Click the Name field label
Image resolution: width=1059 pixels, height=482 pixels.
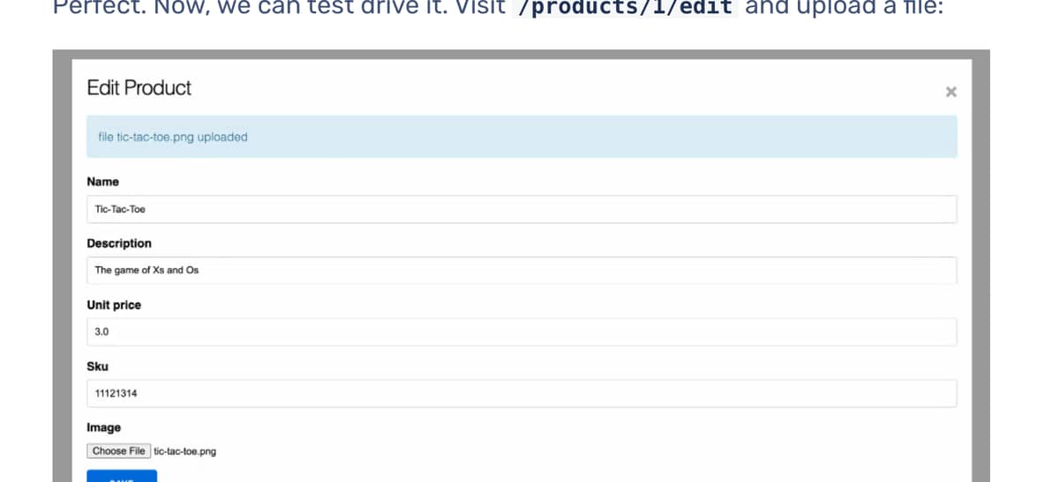(102, 182)
